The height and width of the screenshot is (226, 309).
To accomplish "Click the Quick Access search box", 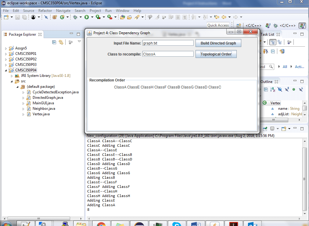I will (x=218, y=25).
